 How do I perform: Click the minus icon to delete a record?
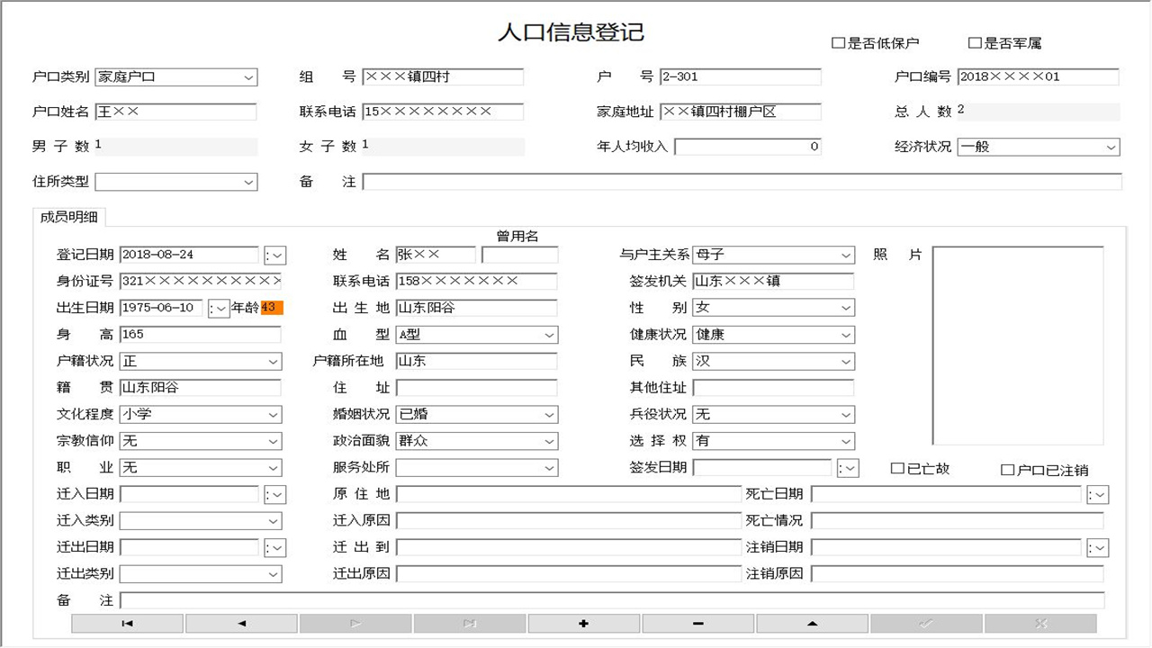(x=697, y=623)
